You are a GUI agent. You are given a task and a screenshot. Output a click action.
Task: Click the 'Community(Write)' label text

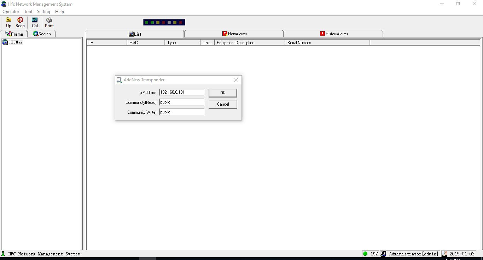pyautogui.click(x=142, y=112)
